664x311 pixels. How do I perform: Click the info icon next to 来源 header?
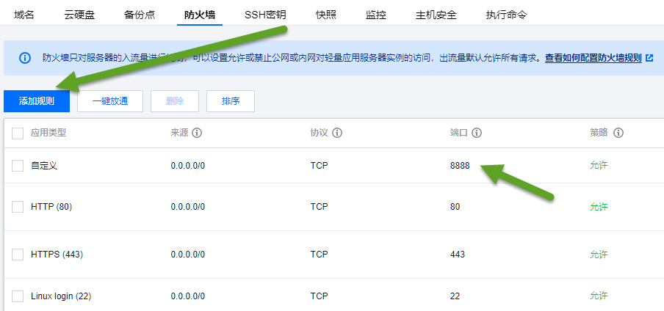click(197, 133)
